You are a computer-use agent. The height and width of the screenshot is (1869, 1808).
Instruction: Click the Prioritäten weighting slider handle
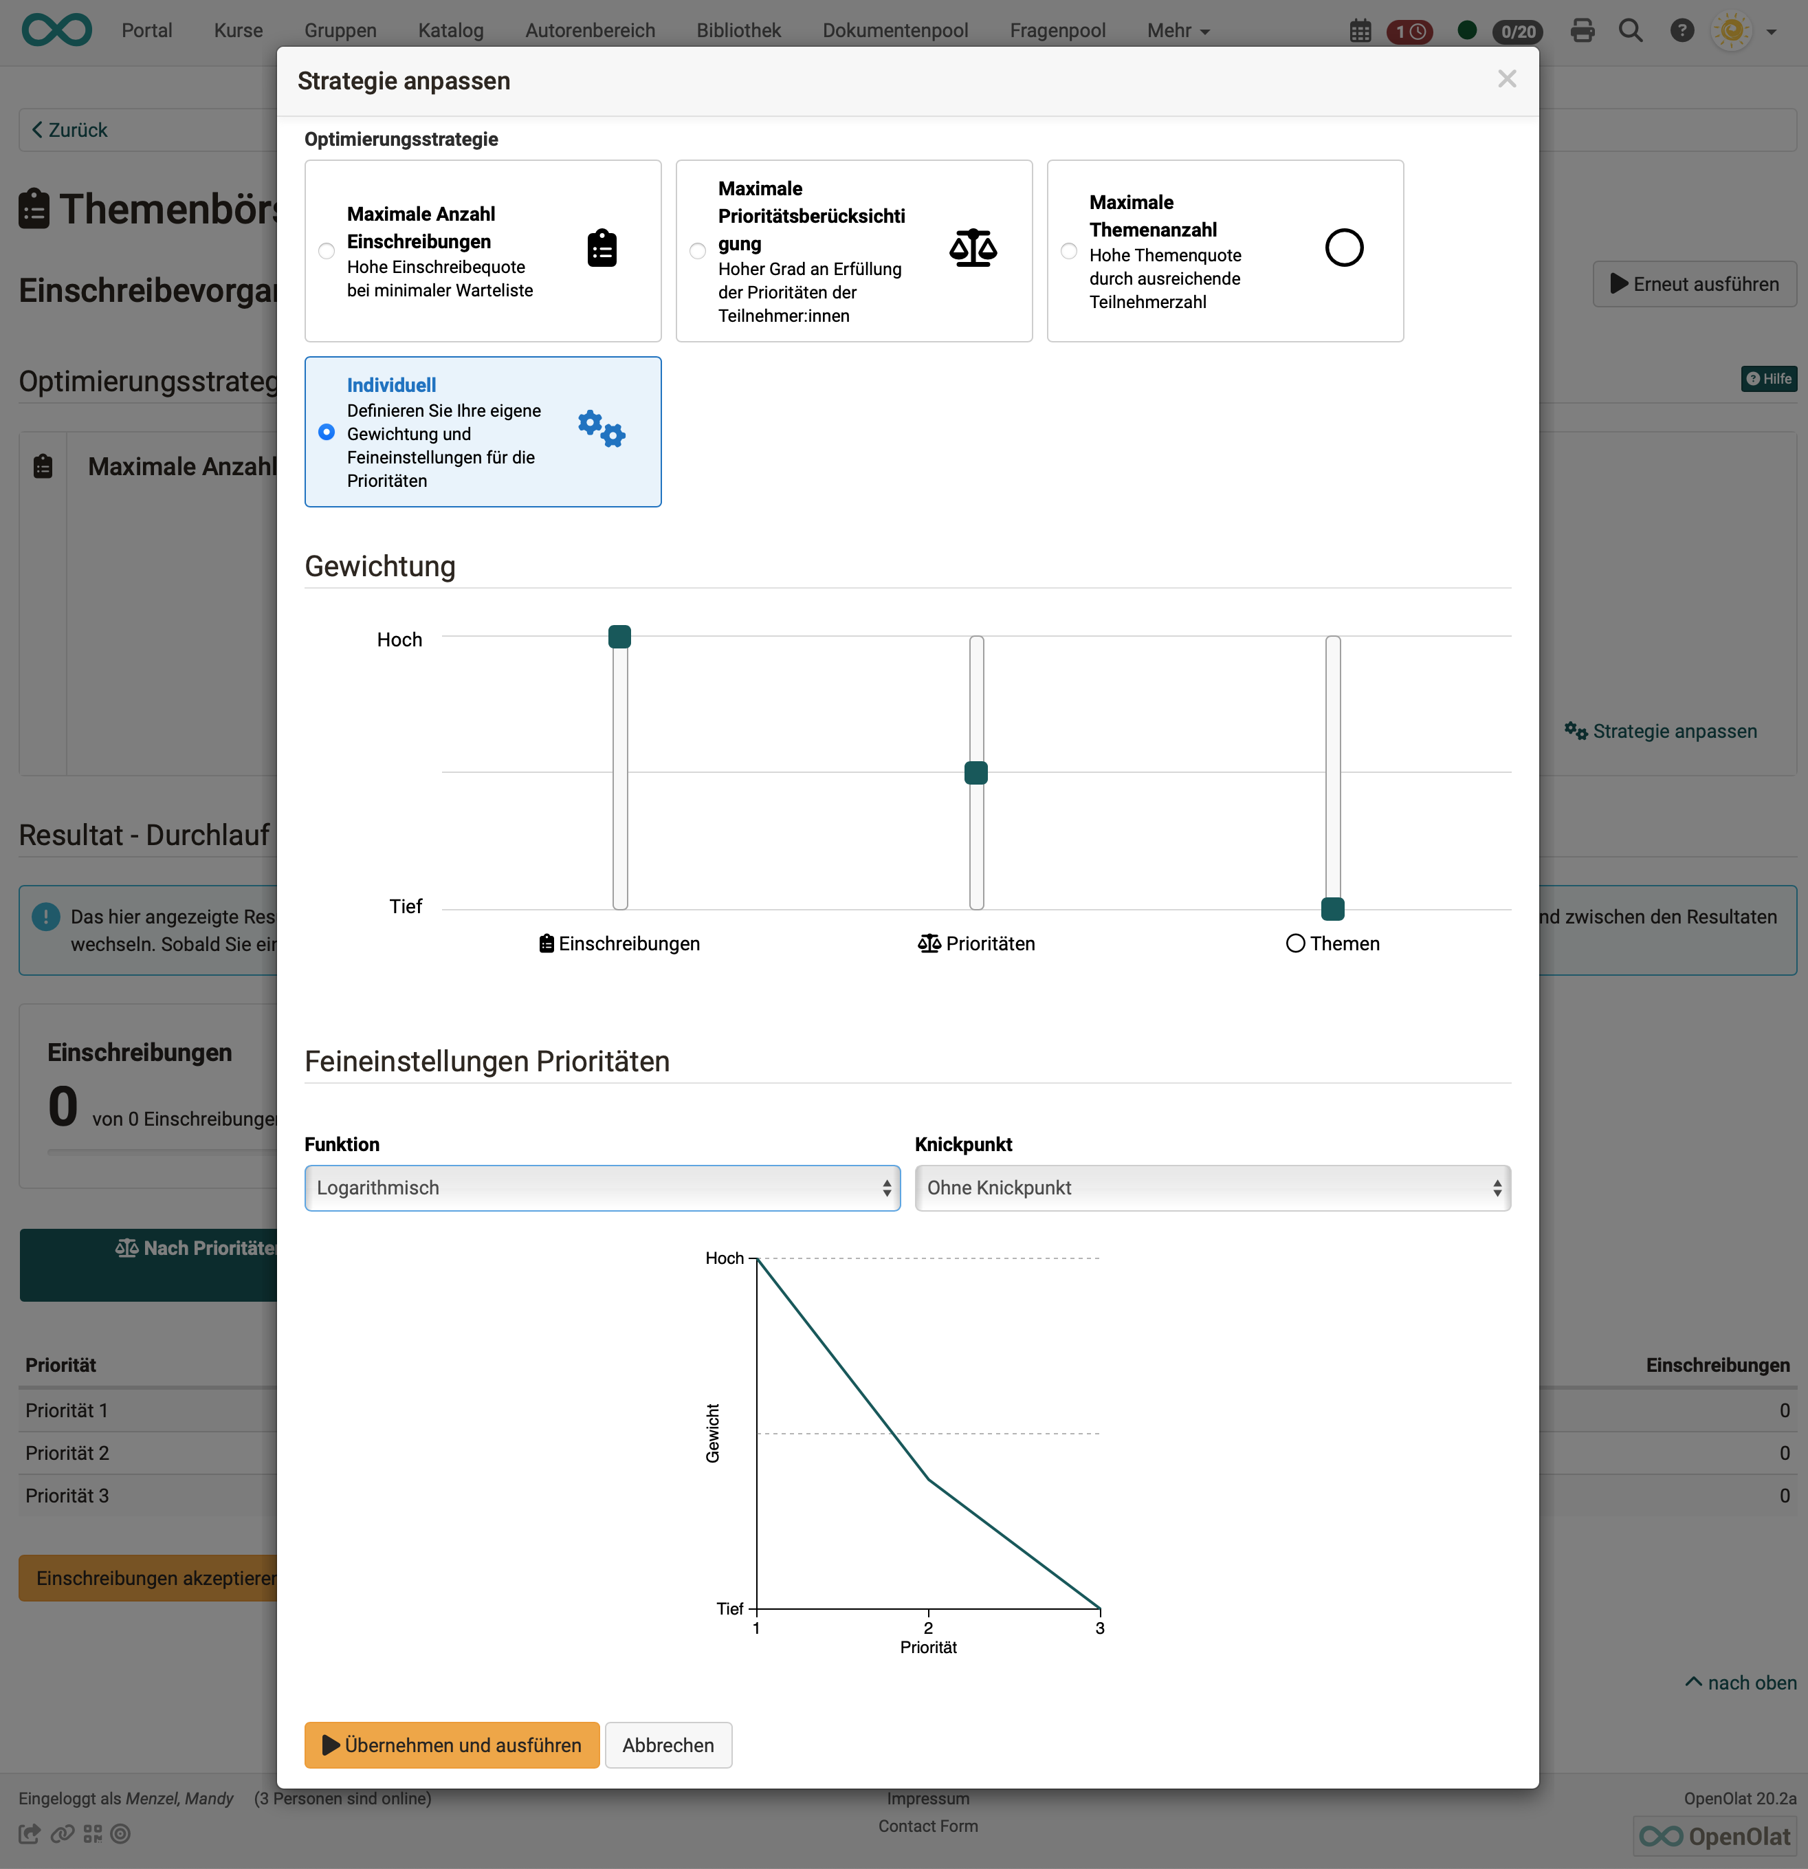976,772
